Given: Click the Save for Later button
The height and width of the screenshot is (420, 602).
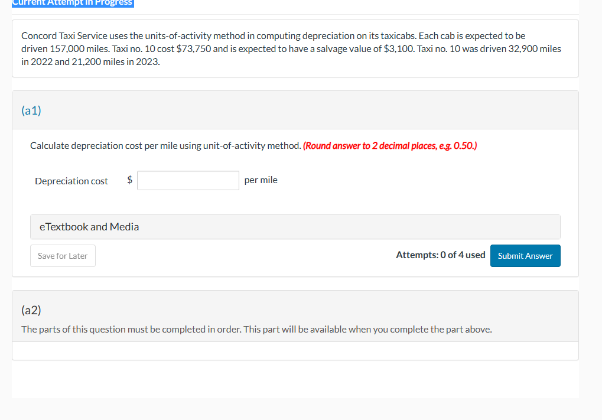Looking at the screenshot, I should click(63, 255).
